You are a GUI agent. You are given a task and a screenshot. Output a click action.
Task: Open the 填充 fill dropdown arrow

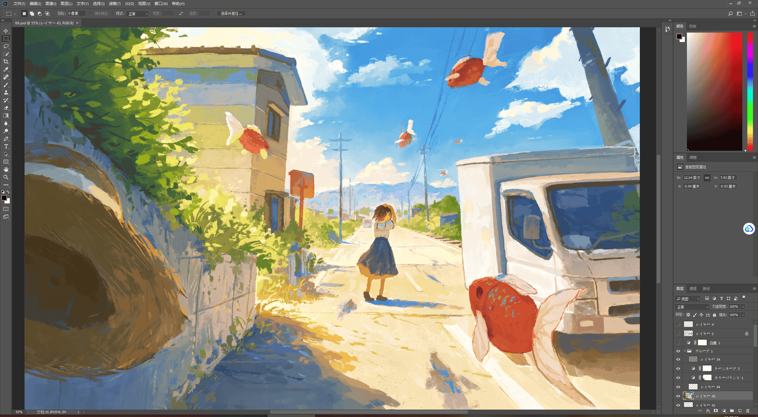(743, 315)
